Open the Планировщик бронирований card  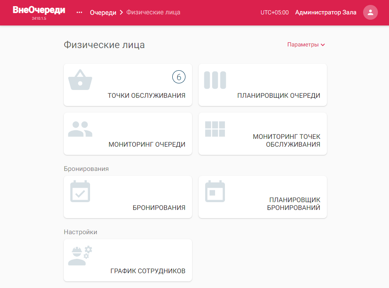point(263,197)
